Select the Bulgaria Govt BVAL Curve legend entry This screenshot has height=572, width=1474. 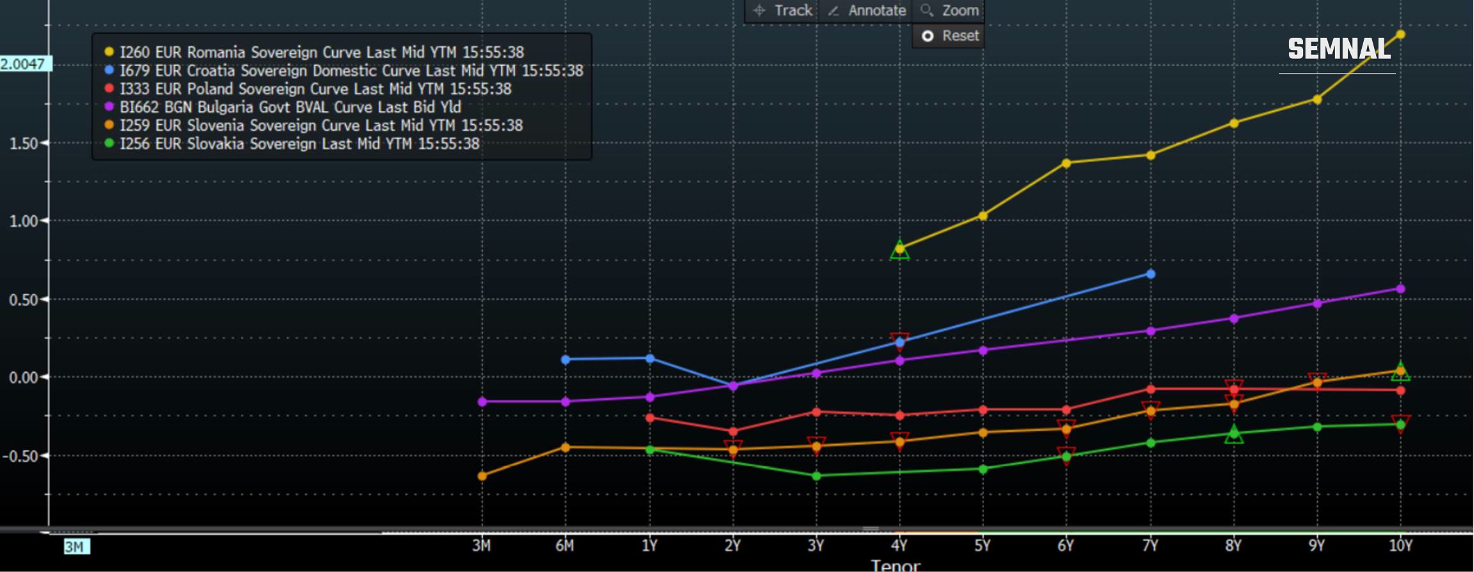(283, 107)
